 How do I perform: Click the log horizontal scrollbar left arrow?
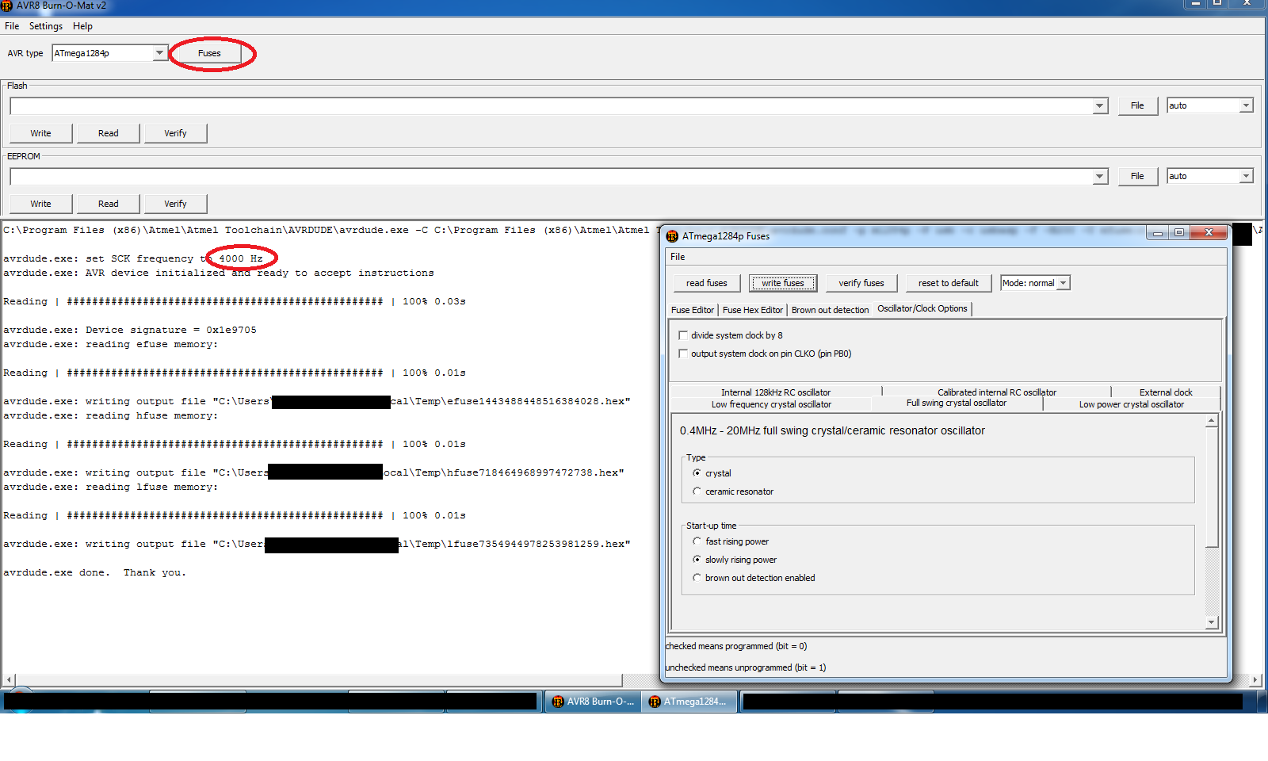pyautogui.click(x=9, y=680)
